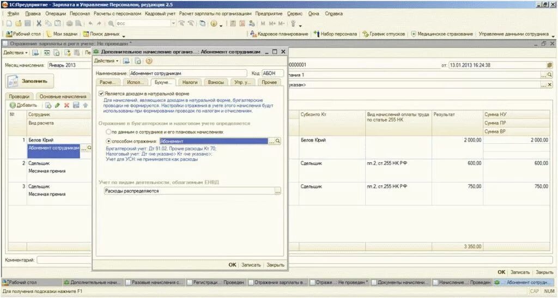Click Добавить button in the table toolbar

click(23, 106)
